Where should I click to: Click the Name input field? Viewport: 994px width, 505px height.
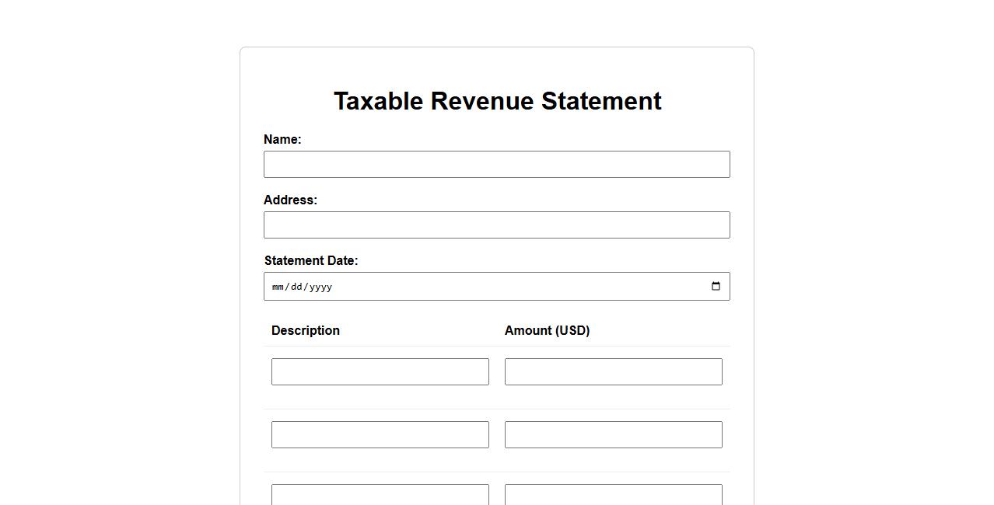click(x=496, y=165)
